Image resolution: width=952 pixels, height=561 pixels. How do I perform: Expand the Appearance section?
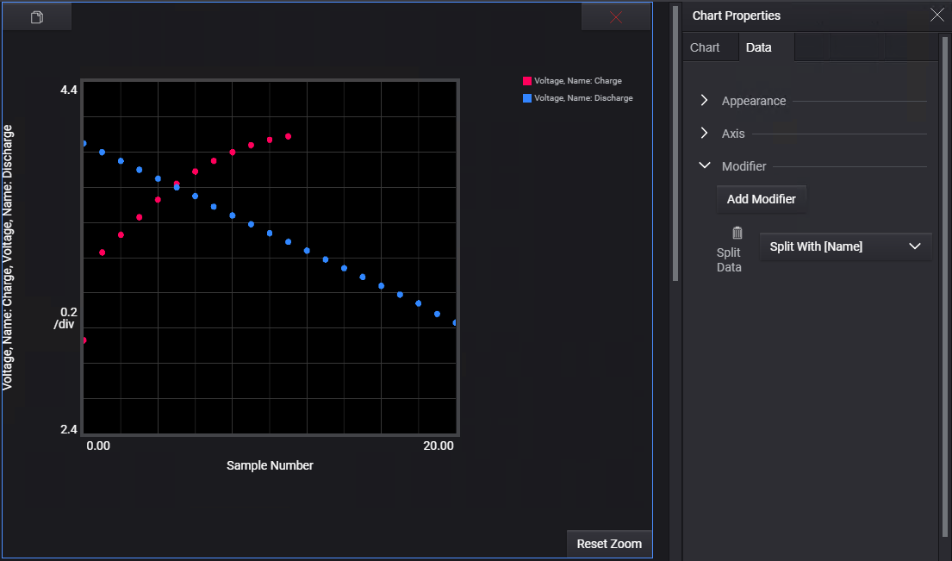pyautogui.click(x=704, y=100)
